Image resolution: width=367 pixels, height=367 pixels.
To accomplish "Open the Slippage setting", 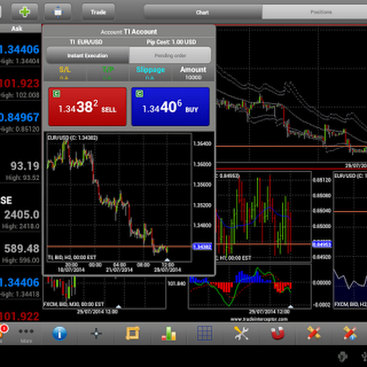I will [150, 73].
